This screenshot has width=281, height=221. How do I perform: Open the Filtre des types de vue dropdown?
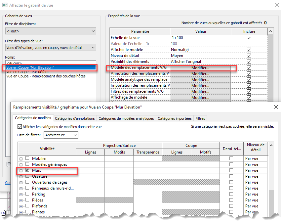tap(51, 48)
